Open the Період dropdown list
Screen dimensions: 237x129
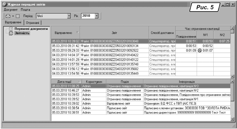pos(69,15)
